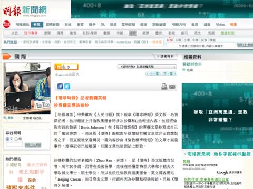Open the Ming Pao 明報新聞網 logo
This screenshot has width=253, height=189.
(25, 10)
